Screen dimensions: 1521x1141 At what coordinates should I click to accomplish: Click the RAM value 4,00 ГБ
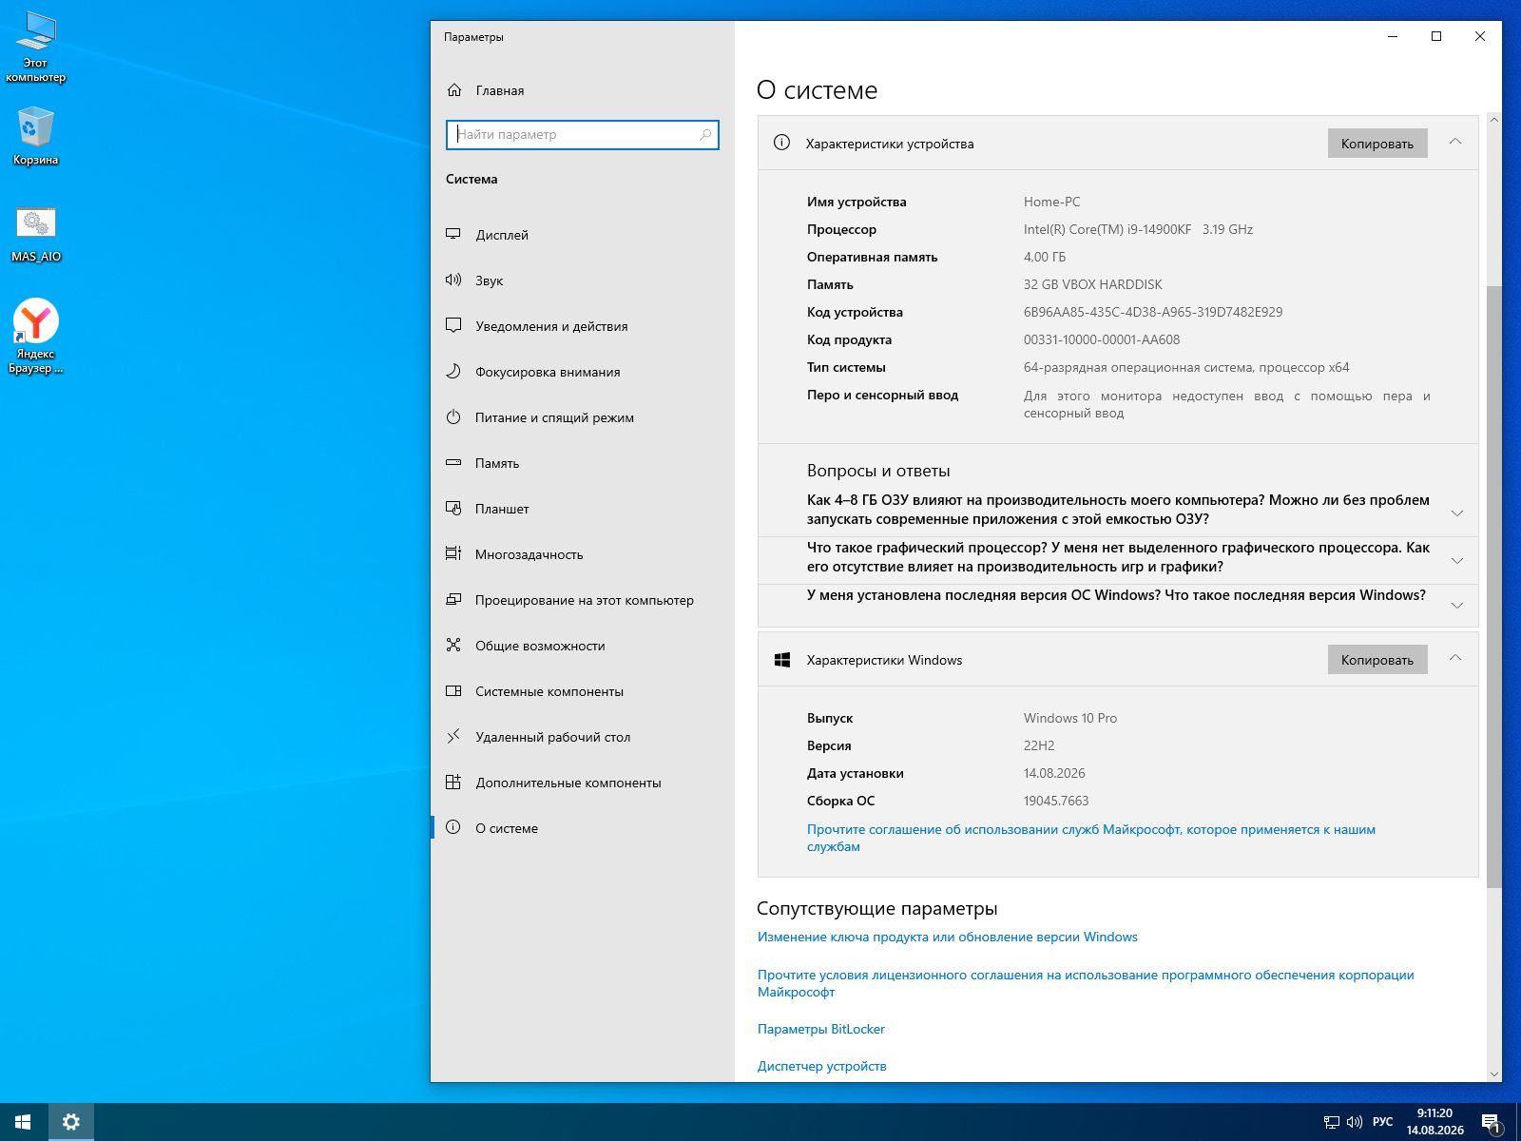click(x=1045, y=257)
